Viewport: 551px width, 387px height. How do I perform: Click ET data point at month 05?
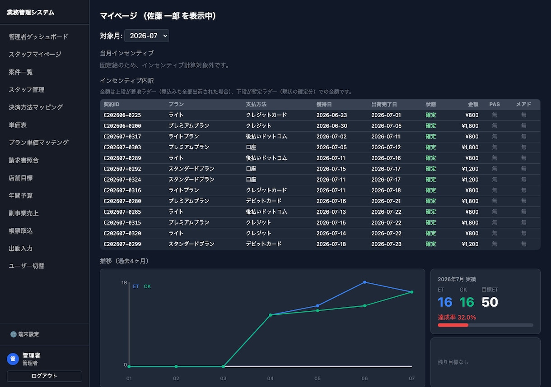[318, 306]
